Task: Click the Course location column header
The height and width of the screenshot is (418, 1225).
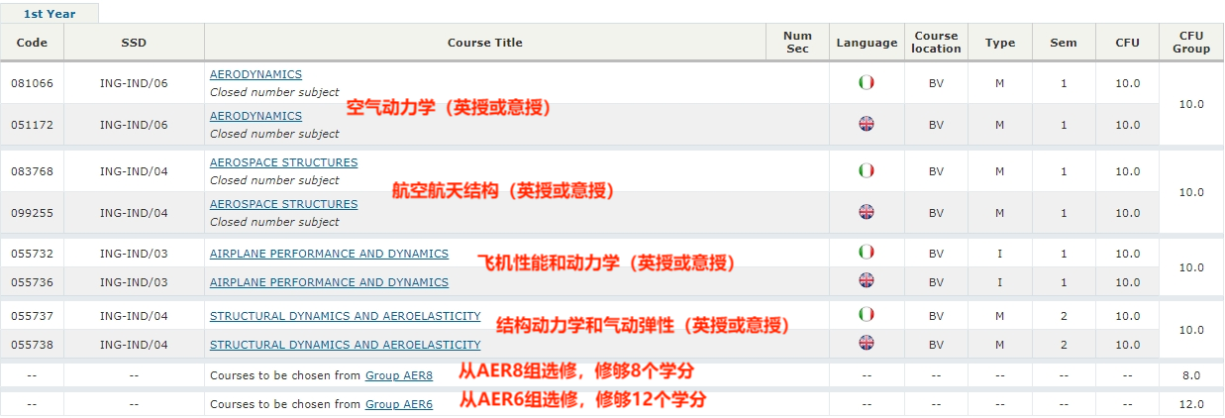Action: click(x=936, y=43)
